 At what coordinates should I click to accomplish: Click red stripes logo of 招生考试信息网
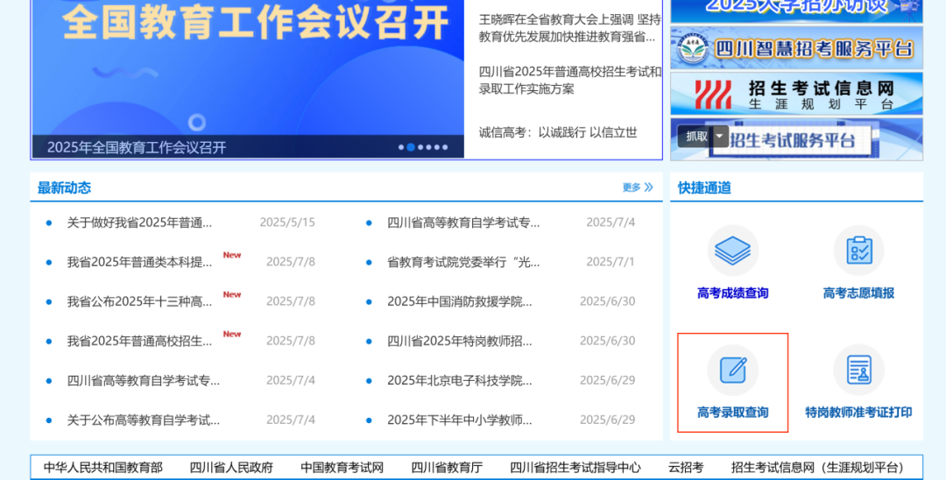[x=713, y=95]
